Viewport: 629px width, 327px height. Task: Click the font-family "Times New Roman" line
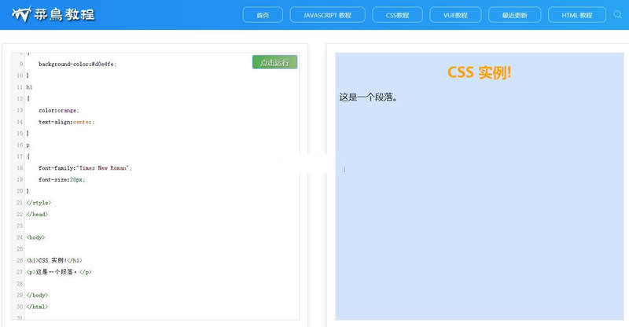(85, 167)
